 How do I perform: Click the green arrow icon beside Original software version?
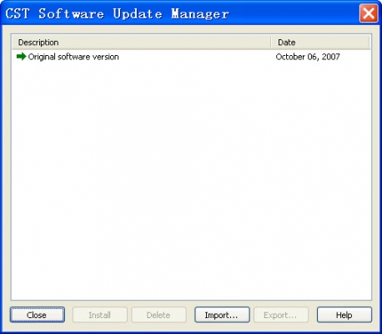tap(22, 57)
